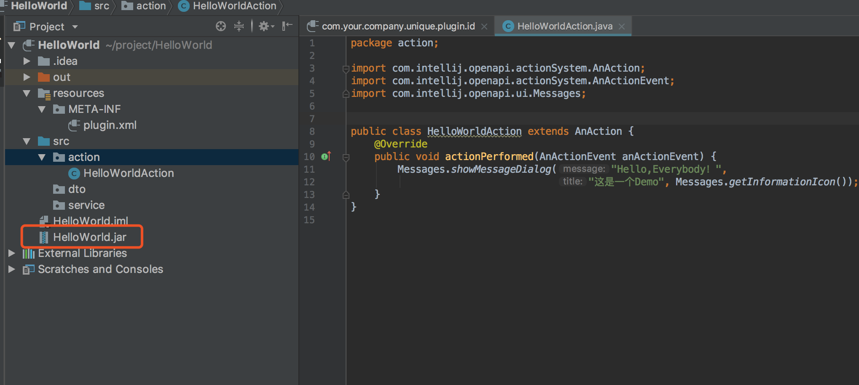Click the action breadcrumb in navigation bar
This screenshot has height=385, width=859.
point(144,6)
